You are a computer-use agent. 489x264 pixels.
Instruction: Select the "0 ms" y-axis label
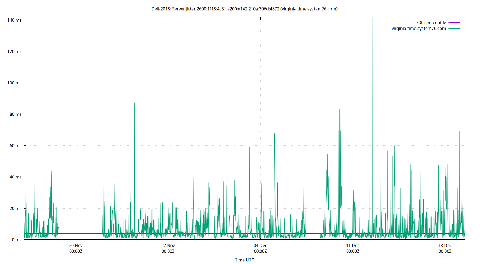pos(16,240)
